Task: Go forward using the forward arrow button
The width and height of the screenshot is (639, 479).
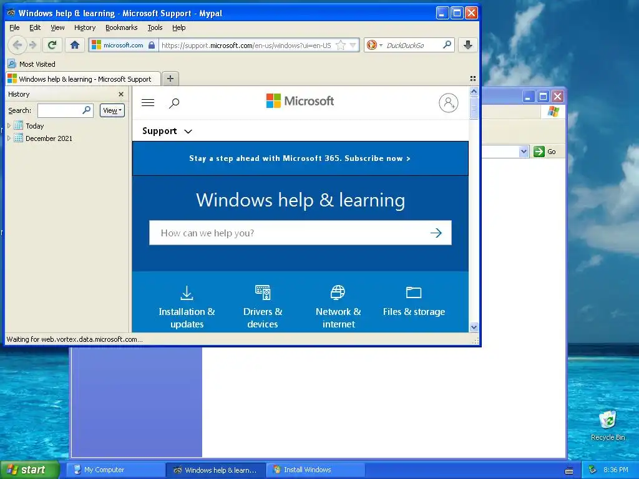Action: tap(34, 45)
